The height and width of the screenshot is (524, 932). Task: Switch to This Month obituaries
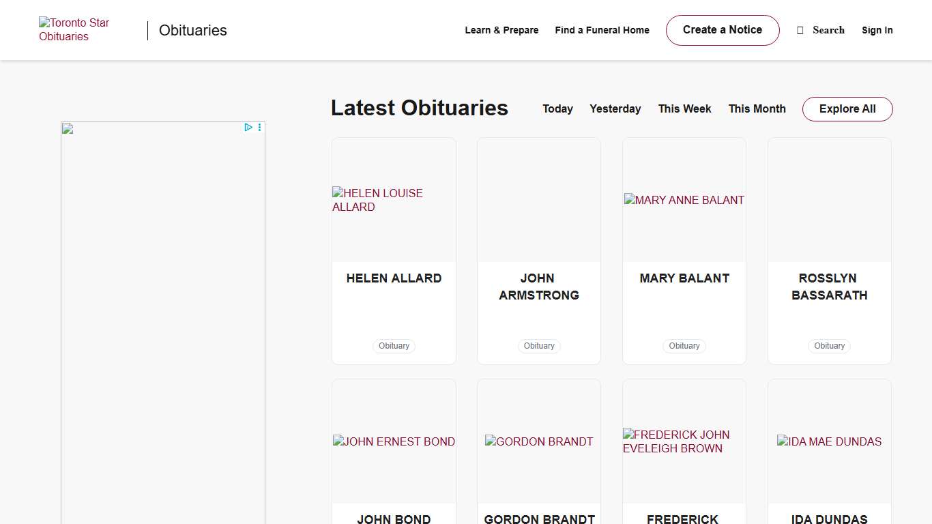(x=757, y=109)
